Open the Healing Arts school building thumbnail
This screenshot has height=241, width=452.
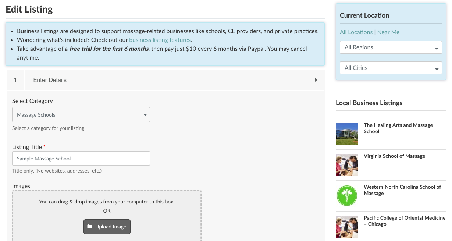(347, 134)
